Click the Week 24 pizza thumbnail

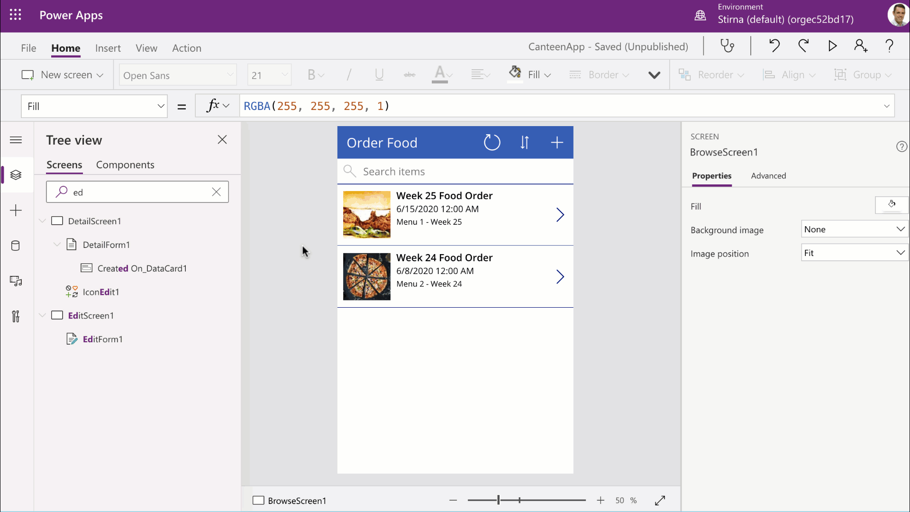coord(367,277)
